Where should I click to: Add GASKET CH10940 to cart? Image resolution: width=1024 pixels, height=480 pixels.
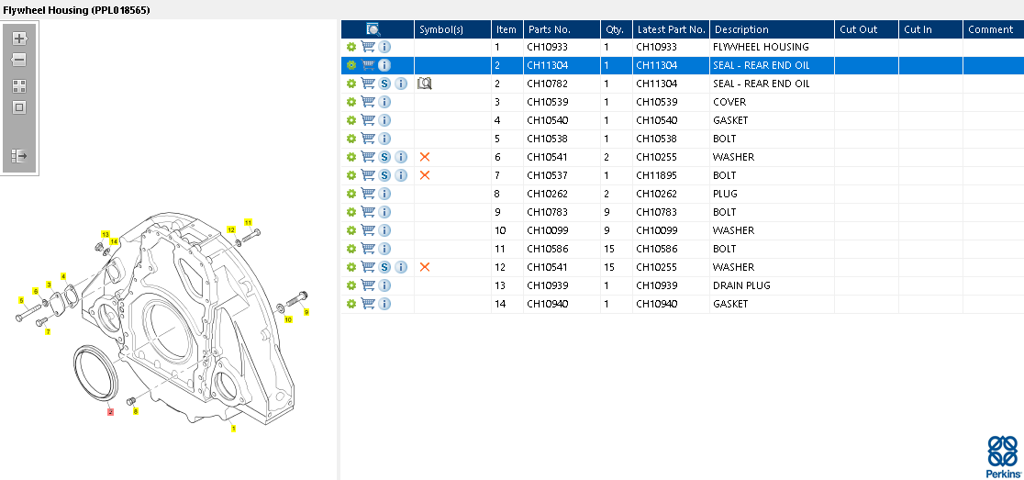pos(368,304)
